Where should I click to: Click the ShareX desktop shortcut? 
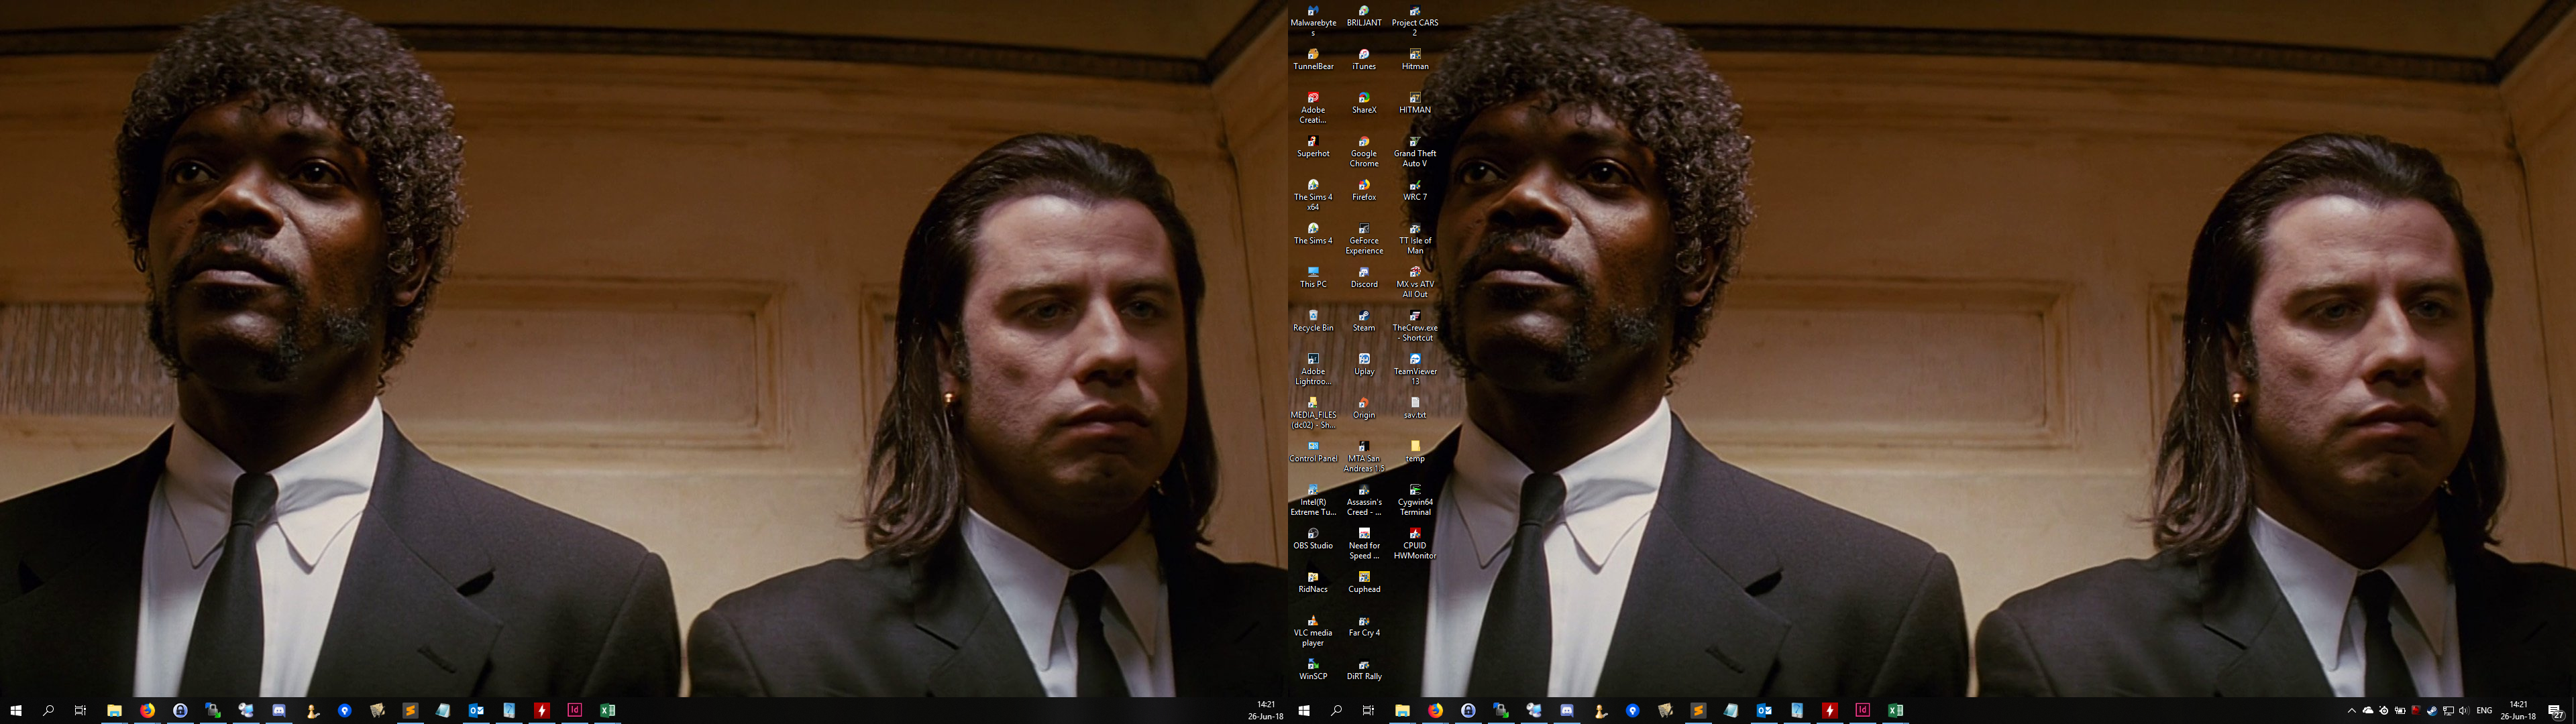(1364, 103)
